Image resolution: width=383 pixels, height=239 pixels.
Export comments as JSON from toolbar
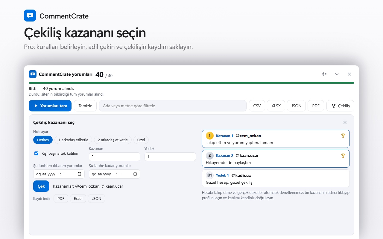click(296, 106)
